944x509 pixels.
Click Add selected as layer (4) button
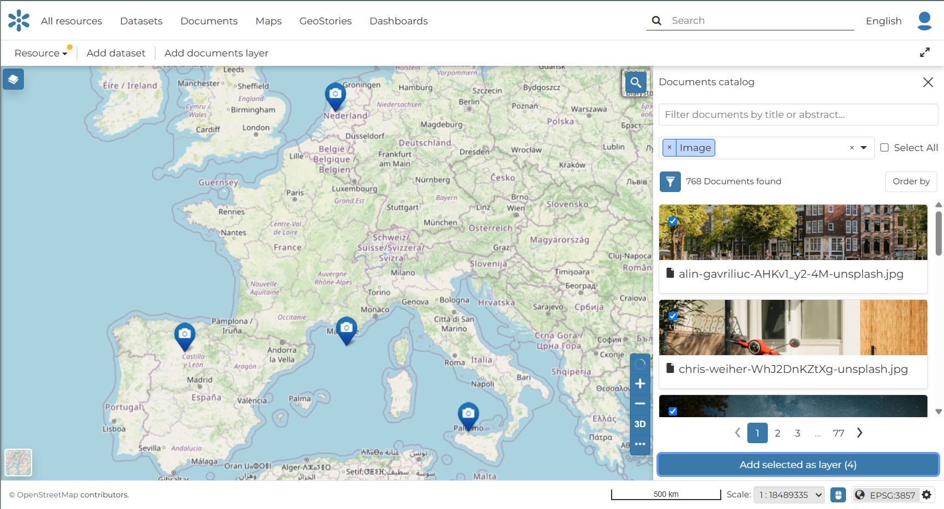[798, 465]
